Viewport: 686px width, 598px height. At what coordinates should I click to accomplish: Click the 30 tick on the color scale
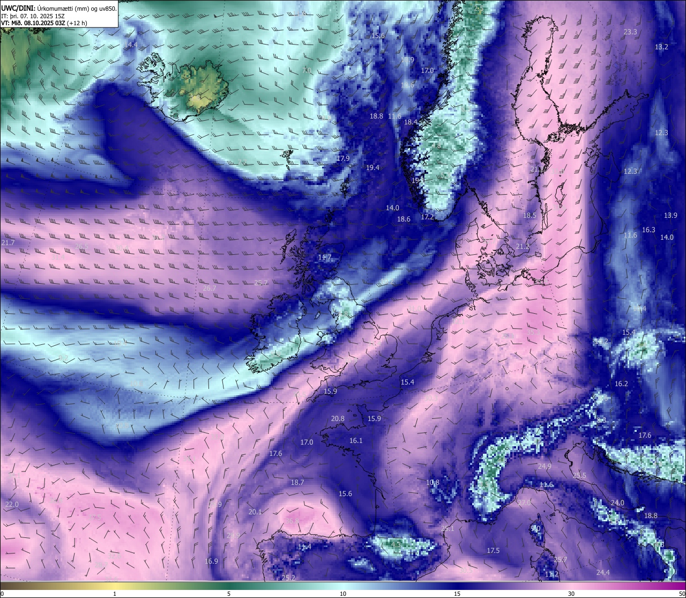tap(571, 594)
